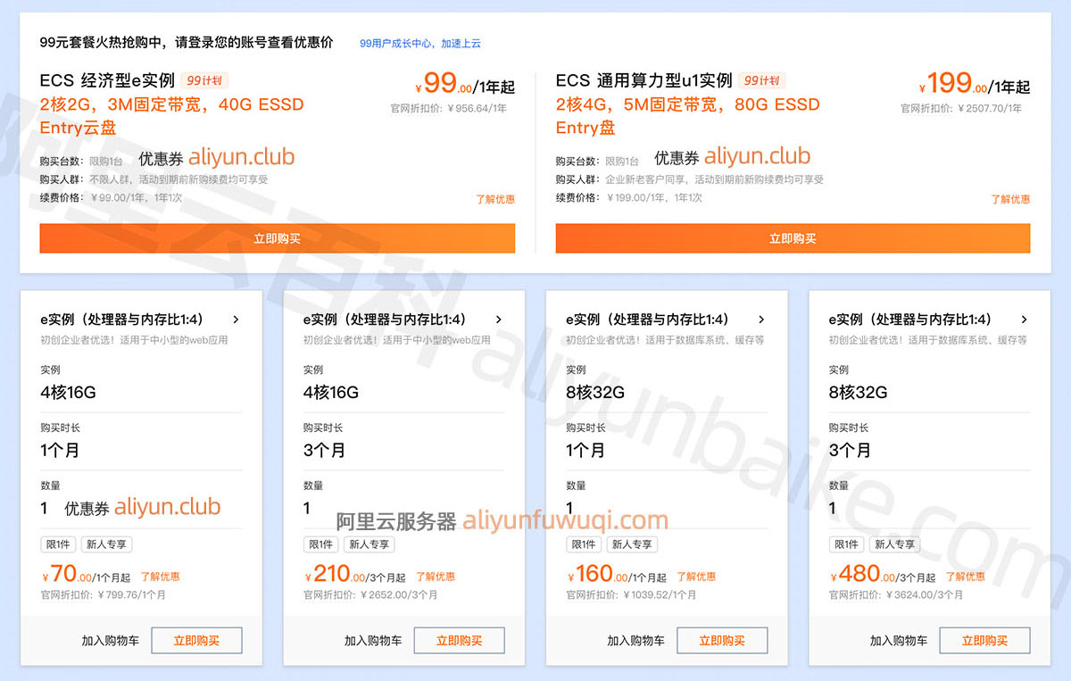Open 了解优惠 in the 通用算力型u1实例 panel
The width and height of the screenshot is (1071, 681).
point(1010,199)
